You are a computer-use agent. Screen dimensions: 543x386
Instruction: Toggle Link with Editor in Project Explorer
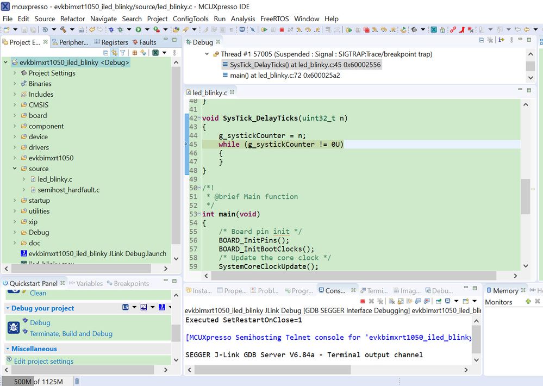[x=114, y=53]
